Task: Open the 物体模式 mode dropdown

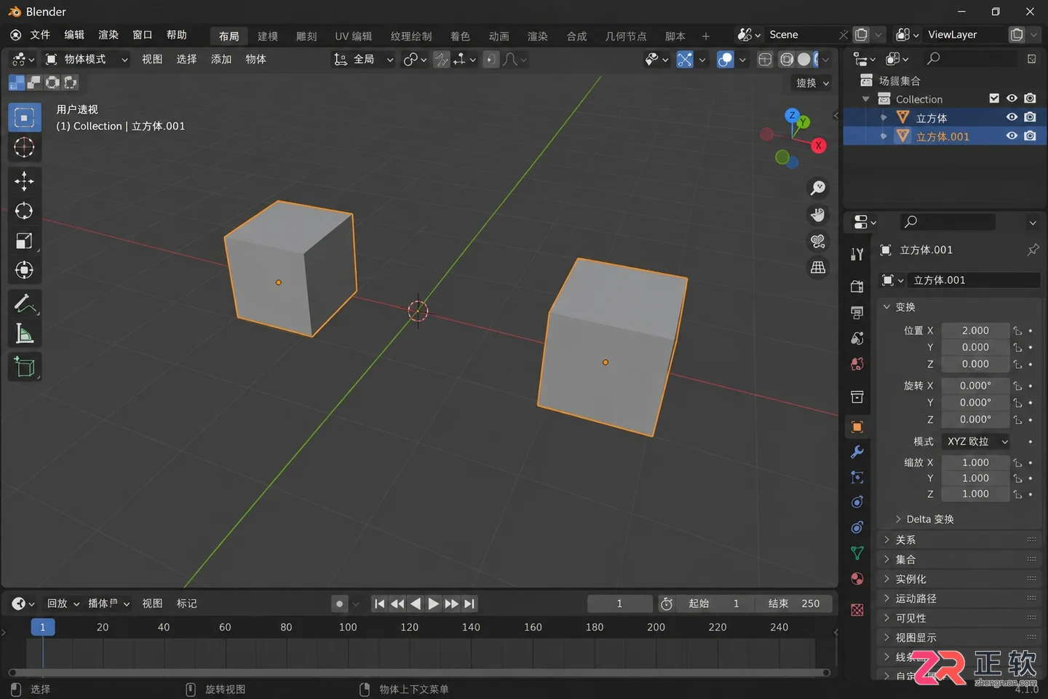Action: [86, 60]
